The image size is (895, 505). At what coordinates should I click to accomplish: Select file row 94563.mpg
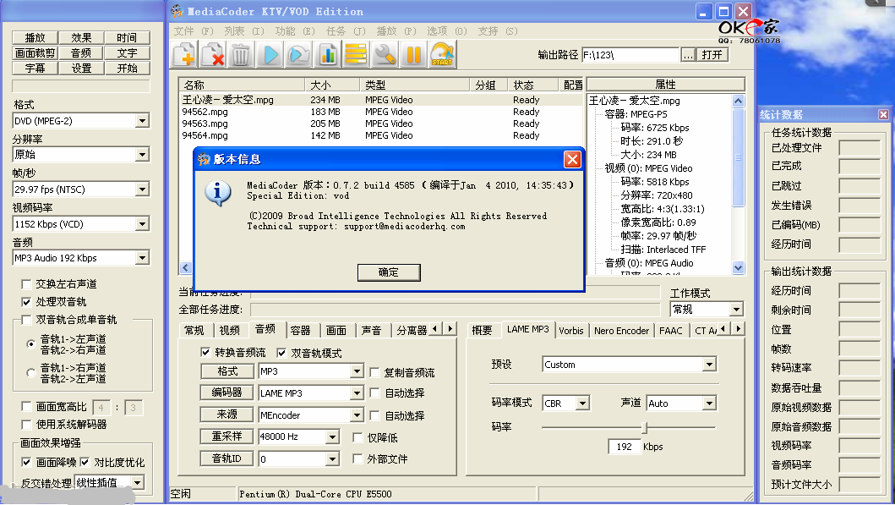click(380, 124)
